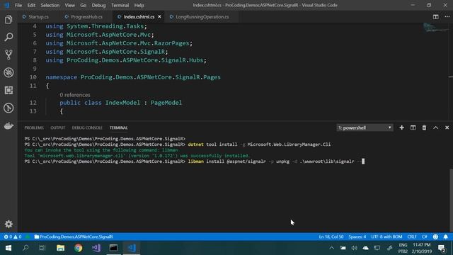
Task: Open Manage settings gear icon
Action: pyautogui.click(x=8, y=224)
